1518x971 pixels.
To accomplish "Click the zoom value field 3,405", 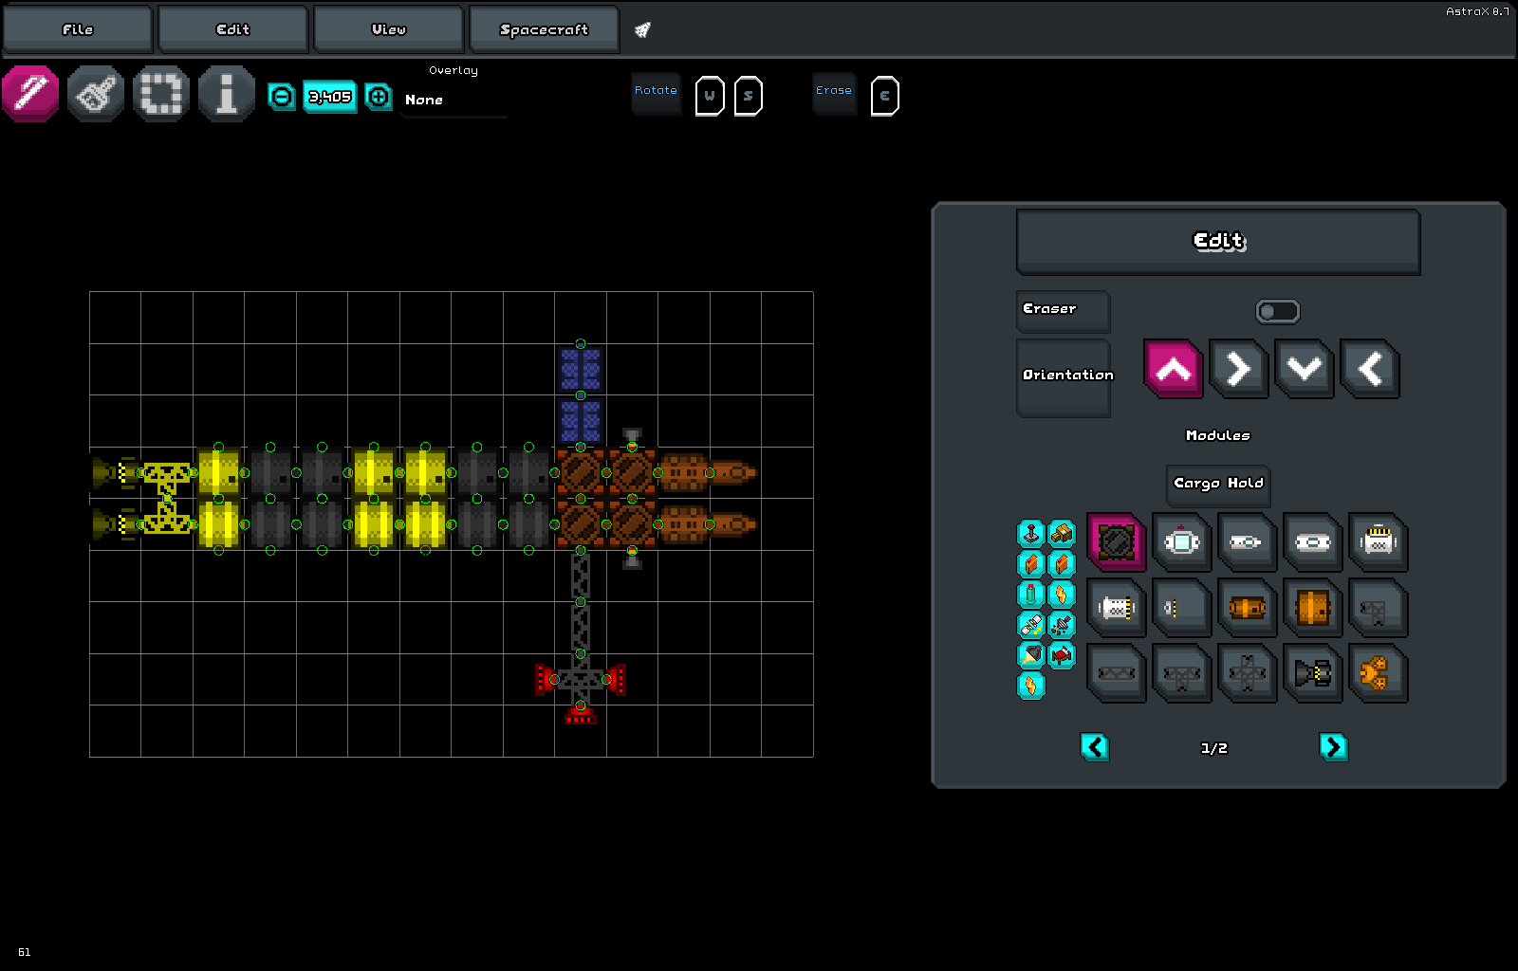I will coord(330,97).
